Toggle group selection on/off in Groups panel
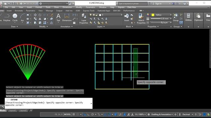211x118 pixels. pos(181,23)
